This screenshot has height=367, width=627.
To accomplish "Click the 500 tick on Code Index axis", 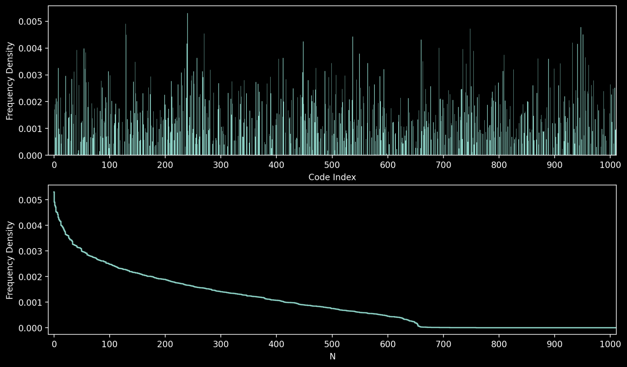I will point(332,165).
